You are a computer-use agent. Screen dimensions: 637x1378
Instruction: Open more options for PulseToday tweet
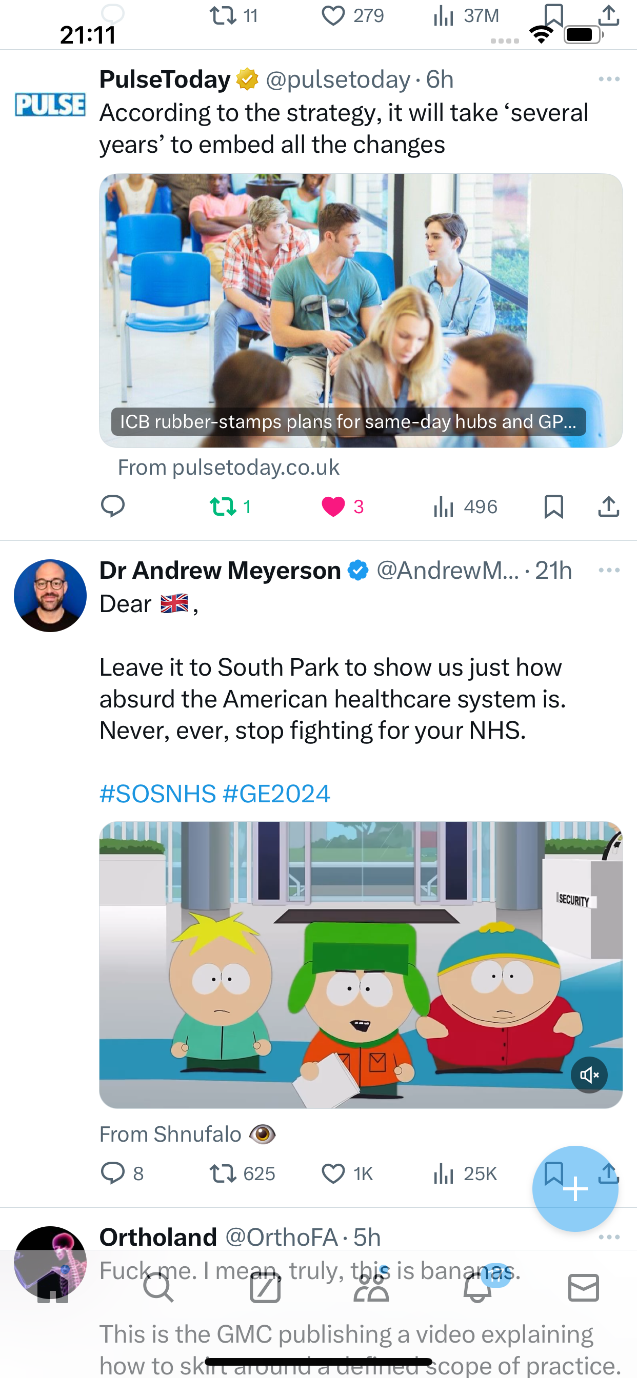(x=609, y=79)
